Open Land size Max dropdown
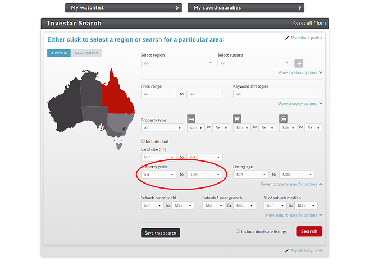Viewport: 374px width, 266px height. click(204, 157)
